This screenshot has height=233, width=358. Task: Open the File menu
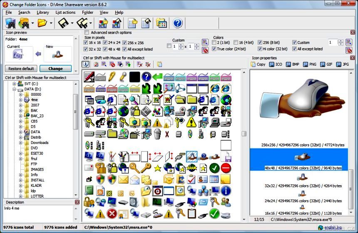click(9, 12)
